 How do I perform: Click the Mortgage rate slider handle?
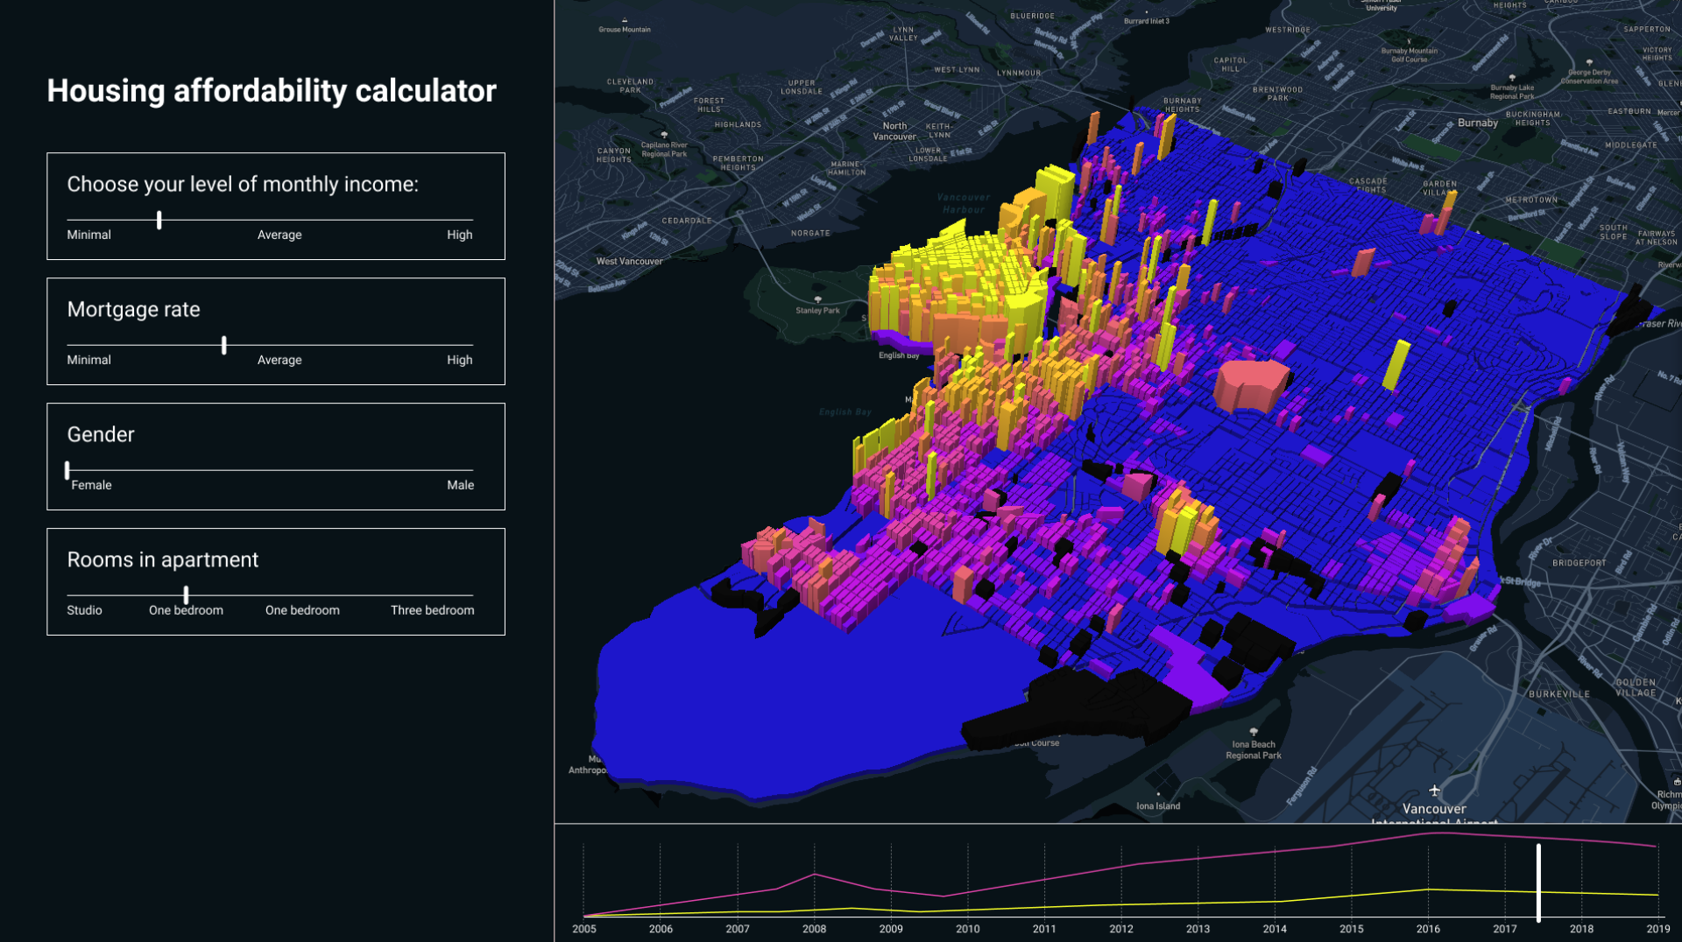coord(224,345)
